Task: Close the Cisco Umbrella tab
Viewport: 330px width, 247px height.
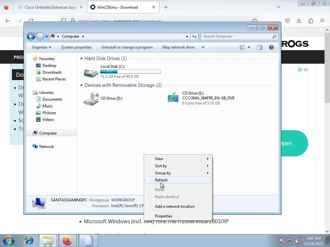Action: [x=81, y=7]
